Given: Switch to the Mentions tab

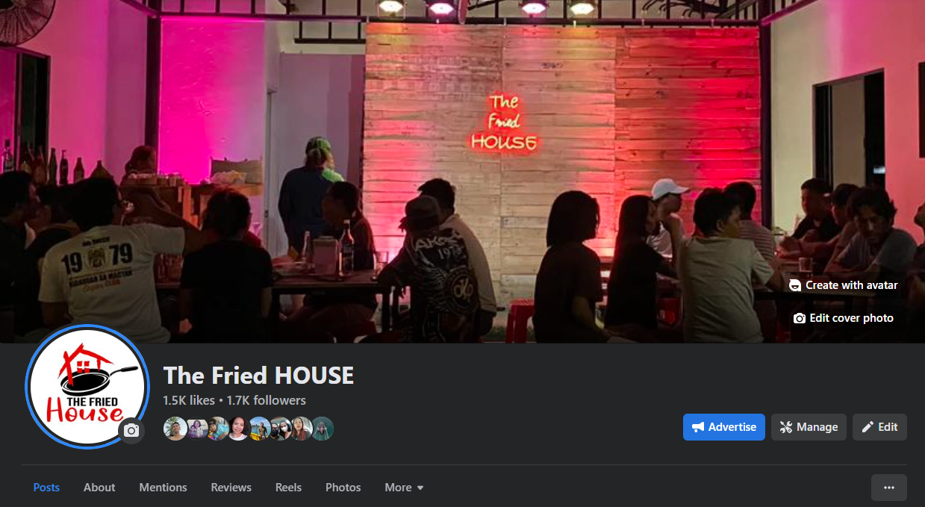Looking at the screenshot, I should coord(163,488).
